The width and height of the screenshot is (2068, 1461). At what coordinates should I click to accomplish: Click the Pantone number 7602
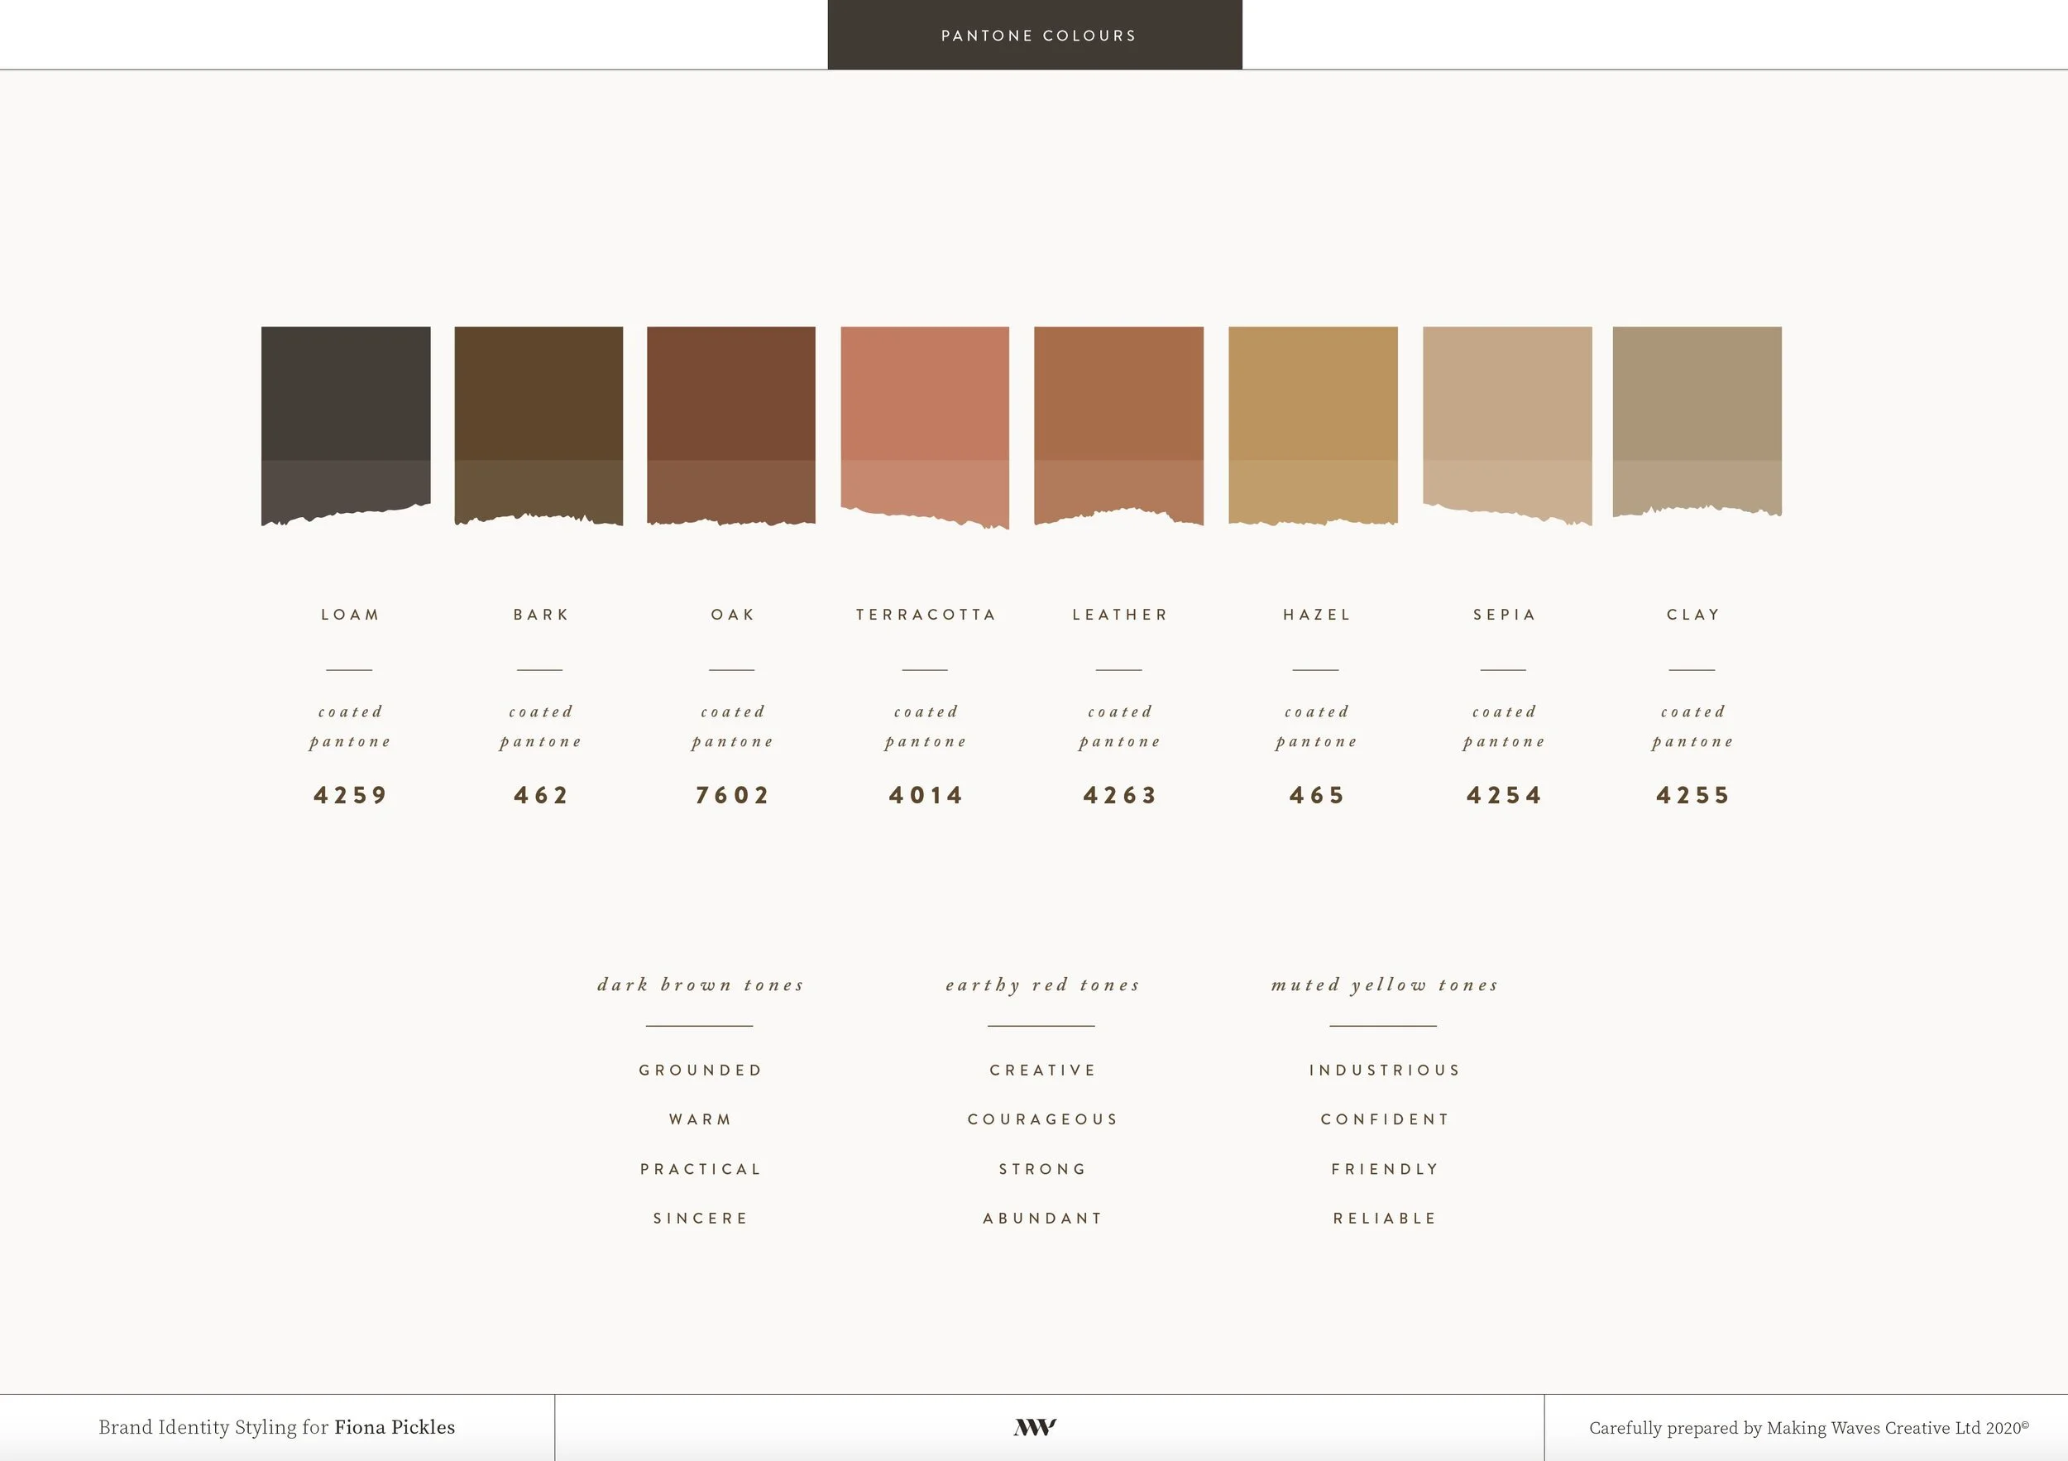pyautogui.click(x=732, y=794)
